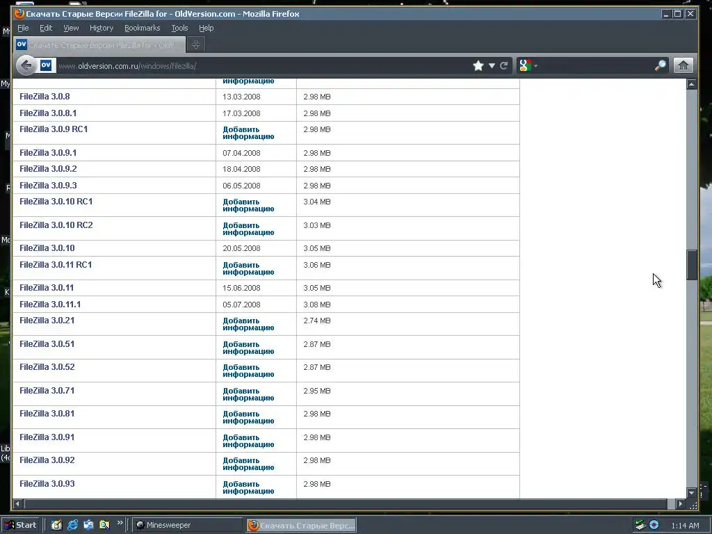This screenshot has height=534, width=712.
Task: Open the FileZilla 3.0.92 link
Action: (47, 460)
